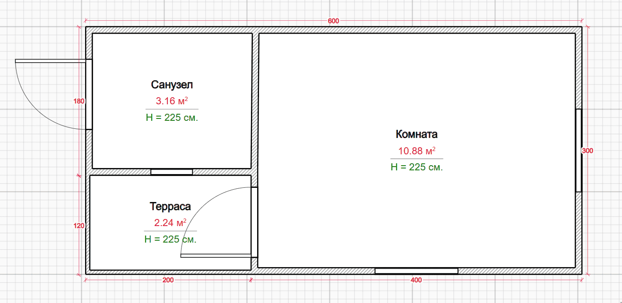Select the height label under Комната

417,167
